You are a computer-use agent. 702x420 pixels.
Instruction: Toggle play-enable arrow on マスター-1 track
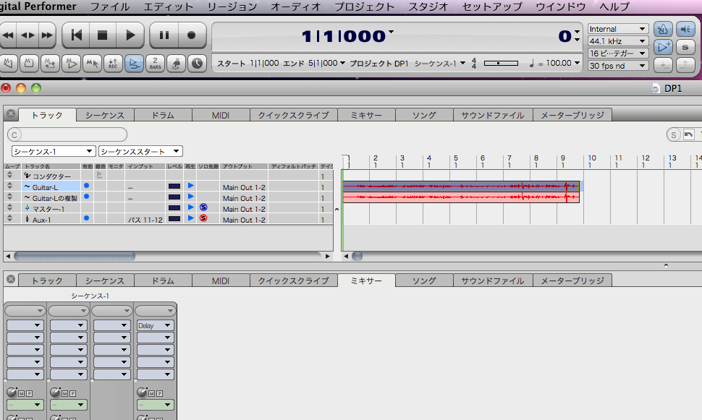(191, 207)
